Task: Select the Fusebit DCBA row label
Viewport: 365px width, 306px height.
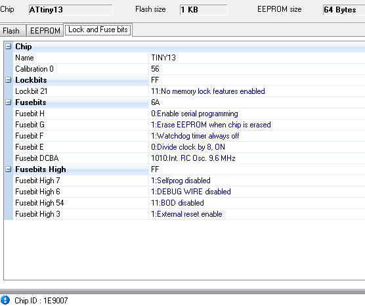Action: coord(37,158)
